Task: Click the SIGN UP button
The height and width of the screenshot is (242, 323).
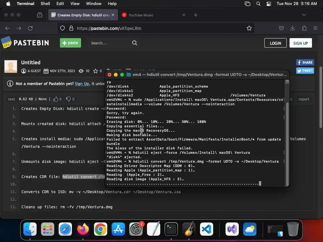Action: click(301, 43)
